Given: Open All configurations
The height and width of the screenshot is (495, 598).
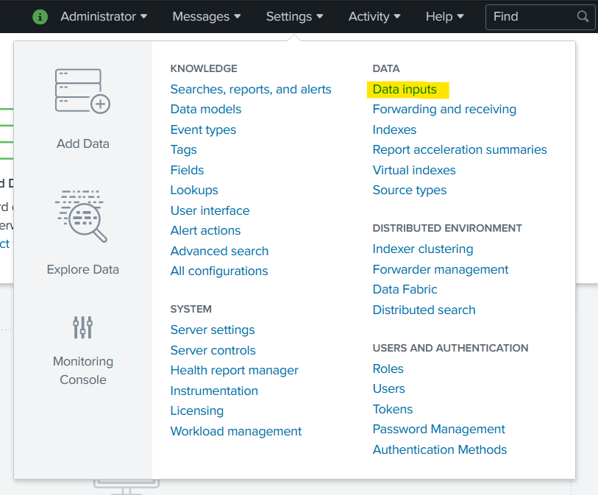Looking at the screenshot, I should [x=219, y=271].
